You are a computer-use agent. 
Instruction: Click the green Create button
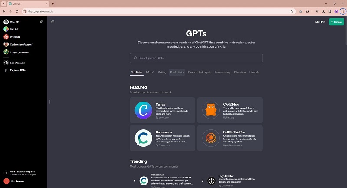(x=337, y=22)
